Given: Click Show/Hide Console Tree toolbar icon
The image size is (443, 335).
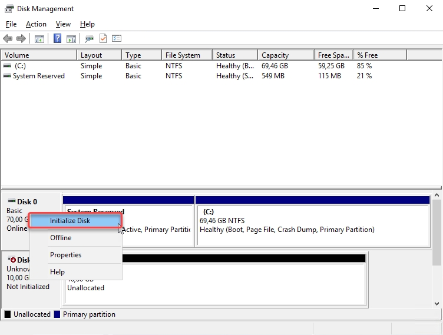Looking at the screenshot, I should [39, 39].
